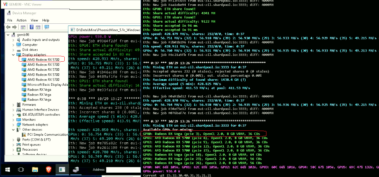The image size is (379, 177).
Task: Expand the Audio inputs and outputs node
Action: pos(14,40)
